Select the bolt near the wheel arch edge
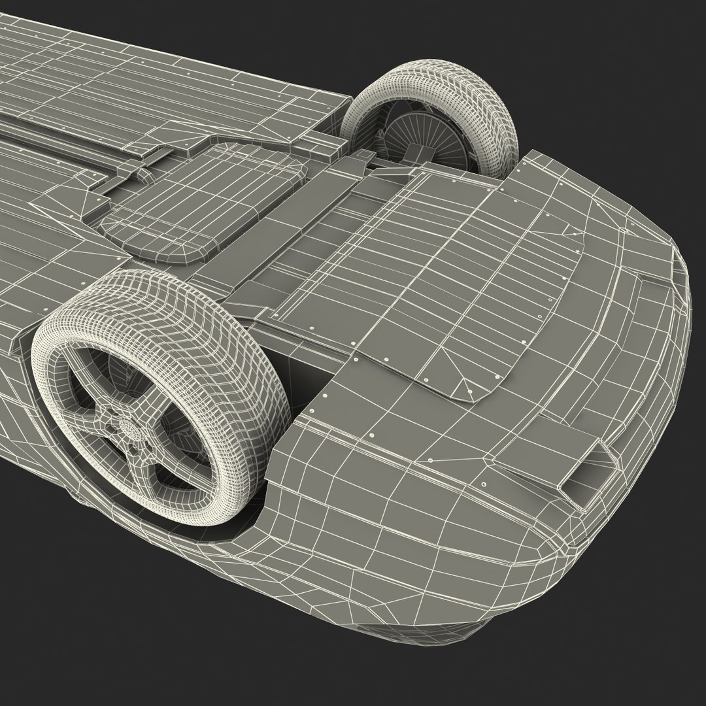 tap(325, 395)
